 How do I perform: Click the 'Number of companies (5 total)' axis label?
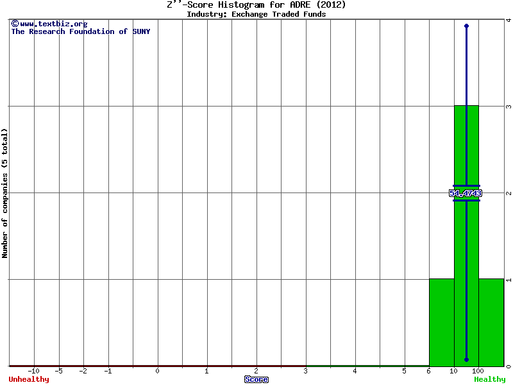[x=4, y=193]
